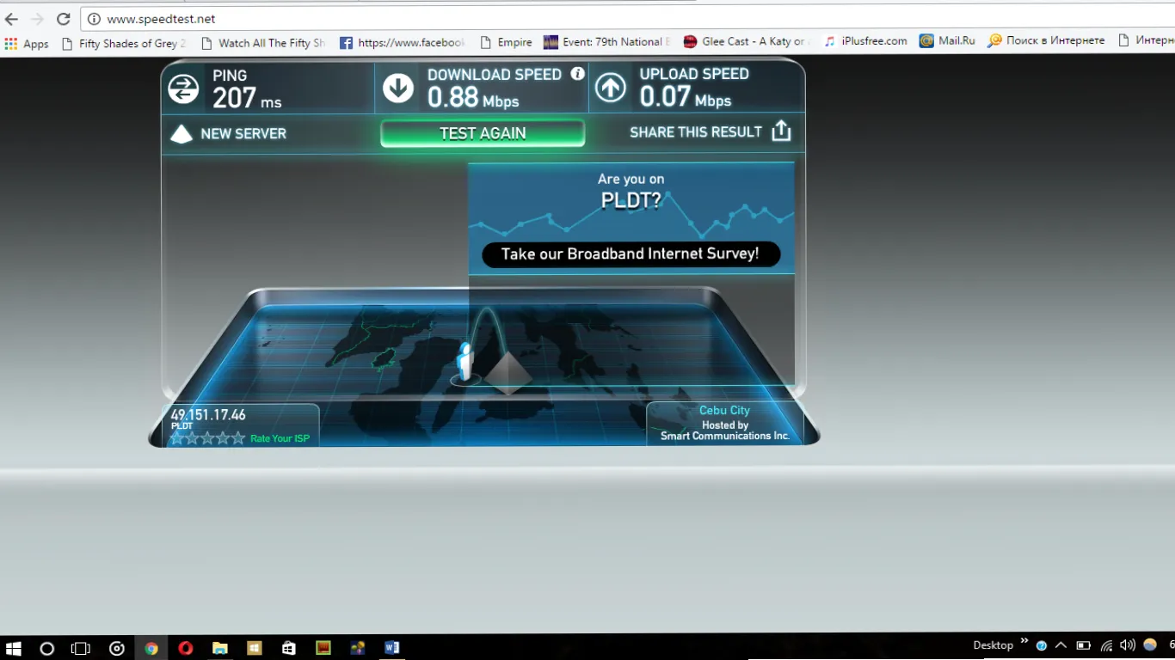Open the Mail.Ru bookmark
Image resolution: width=1175 pixels, height=660 pixels.
click(947, 41)
